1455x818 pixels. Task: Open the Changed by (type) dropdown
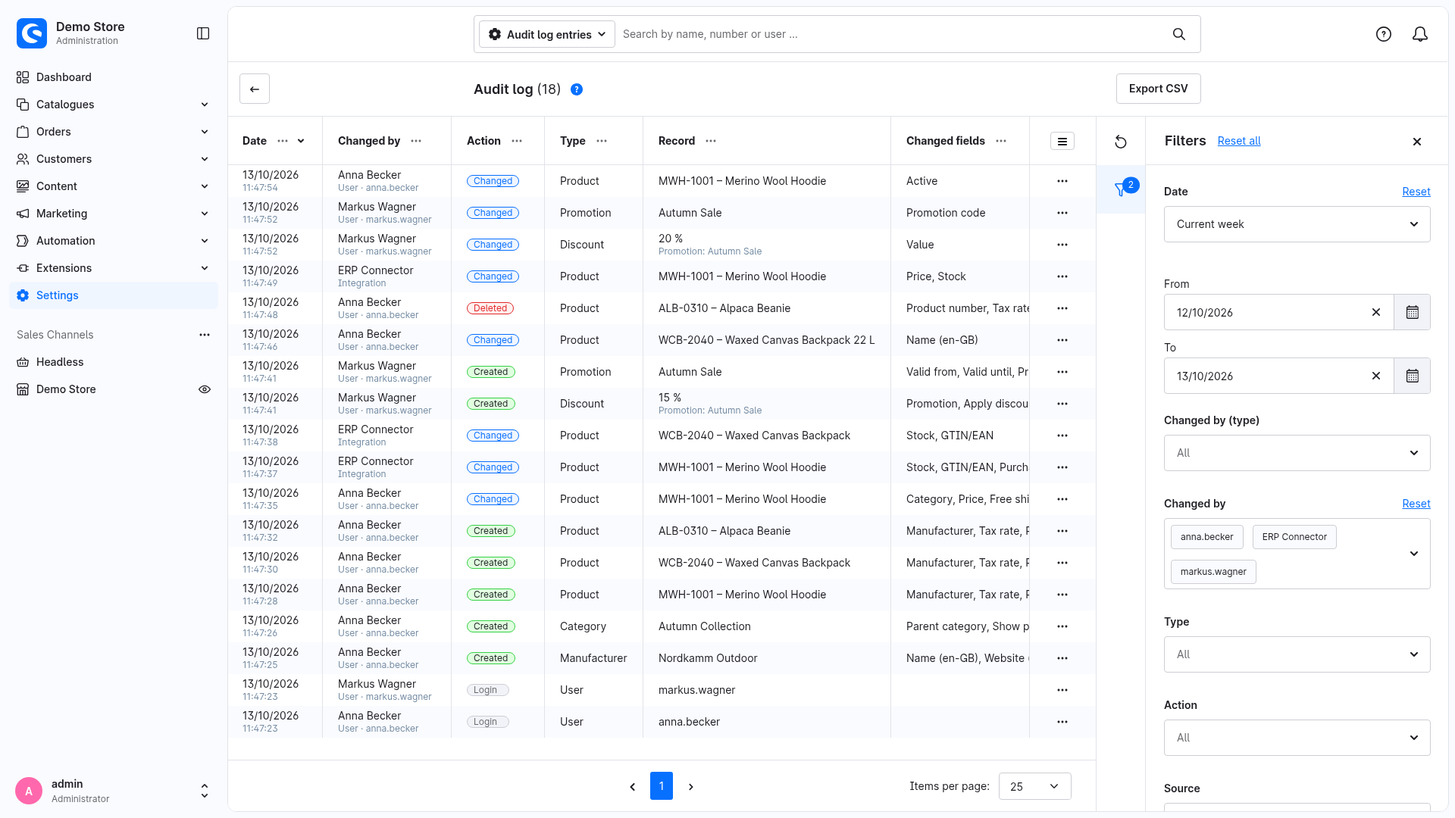tap(1297, 453)
